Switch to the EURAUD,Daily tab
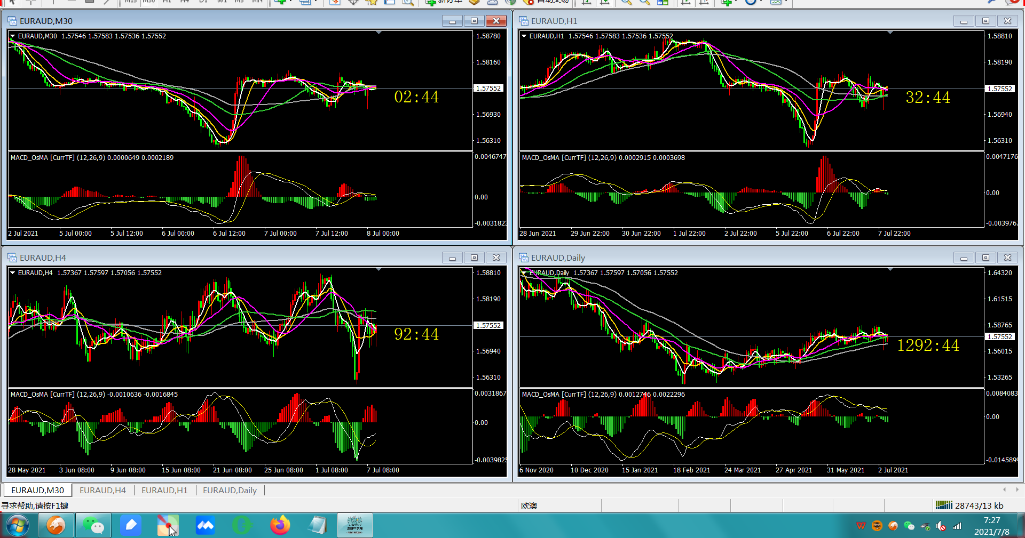Screen dimensions: 1025x538 pyautogui.click(x=230, y=490)
